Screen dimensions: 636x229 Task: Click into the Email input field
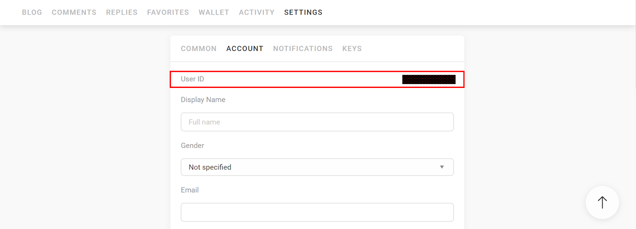point(317,212)
